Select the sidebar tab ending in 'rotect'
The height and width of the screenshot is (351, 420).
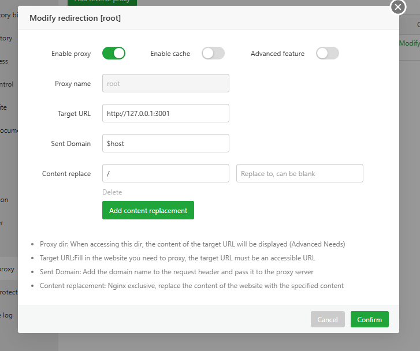pyautogui.click(x=8, y=292)
